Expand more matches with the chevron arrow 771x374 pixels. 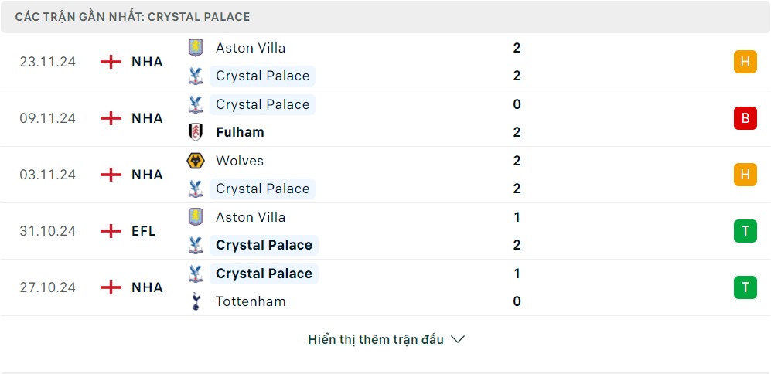458,339
